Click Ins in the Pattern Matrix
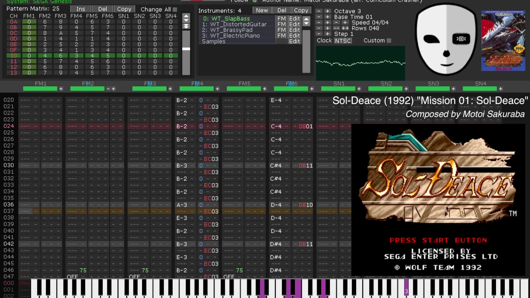The image size is (530, 298). 81,9
